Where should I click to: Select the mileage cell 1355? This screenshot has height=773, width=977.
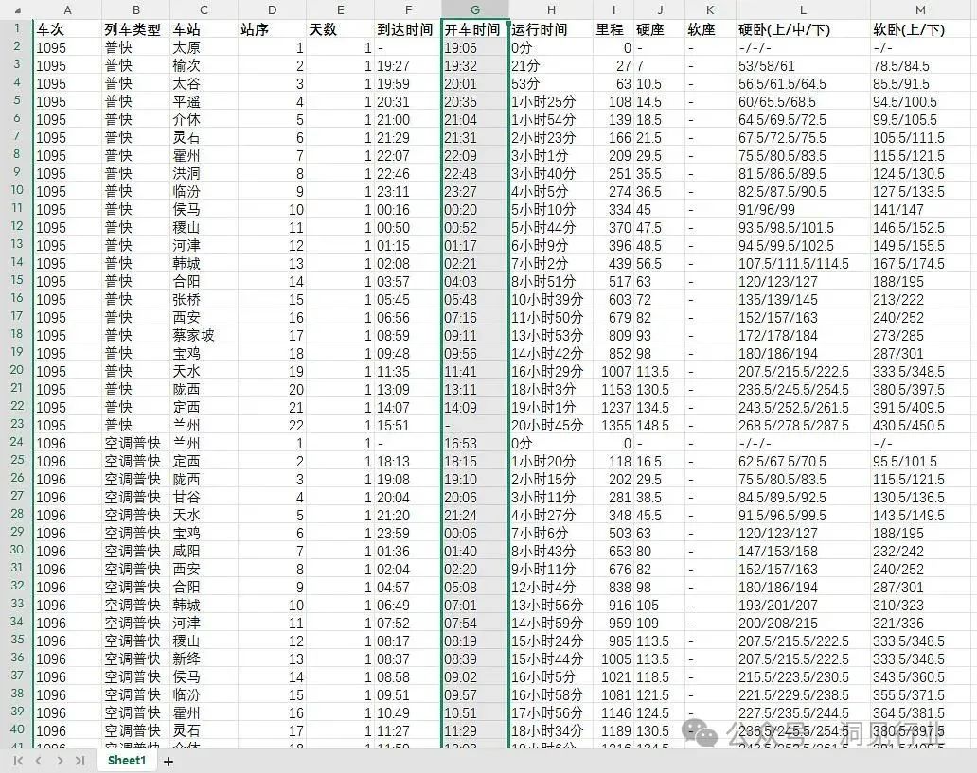(x=613, y=426)
